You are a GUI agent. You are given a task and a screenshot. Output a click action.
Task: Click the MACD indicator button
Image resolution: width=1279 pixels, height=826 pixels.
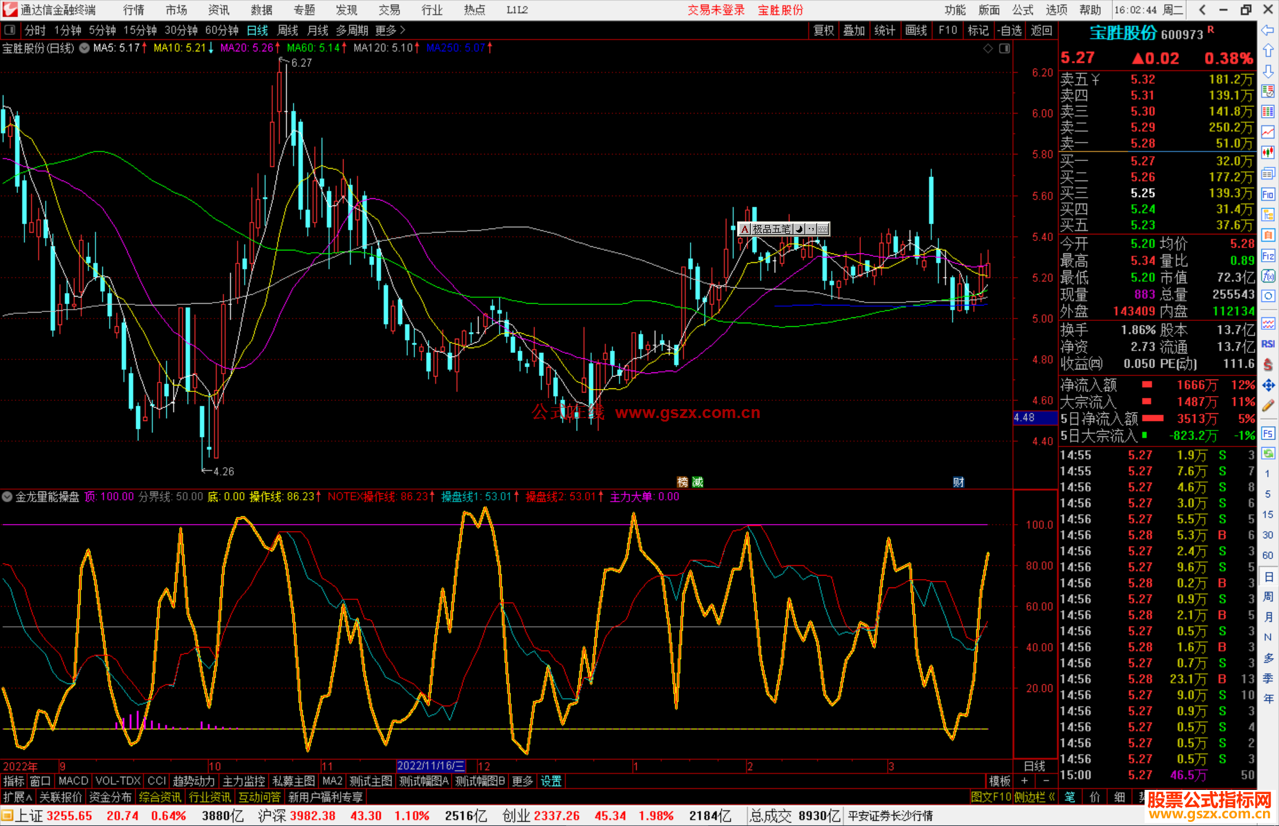click(x=73, y=781)
